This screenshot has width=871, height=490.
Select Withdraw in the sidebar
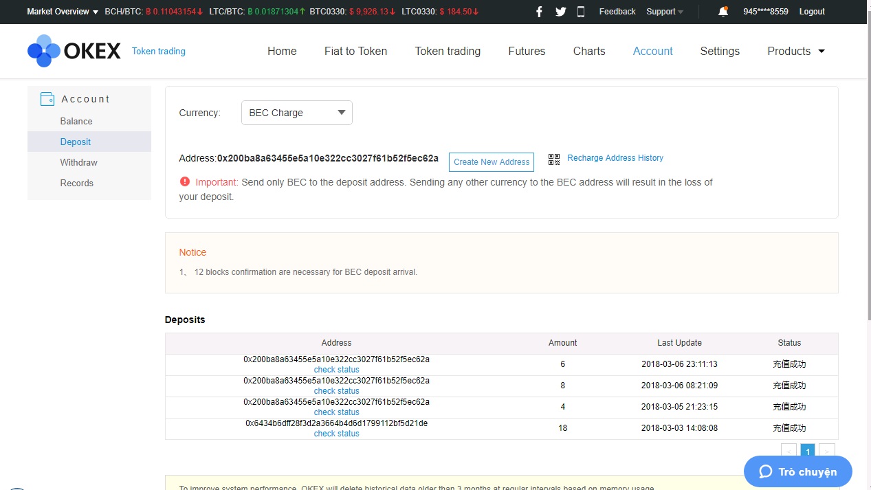click(78, 162)
